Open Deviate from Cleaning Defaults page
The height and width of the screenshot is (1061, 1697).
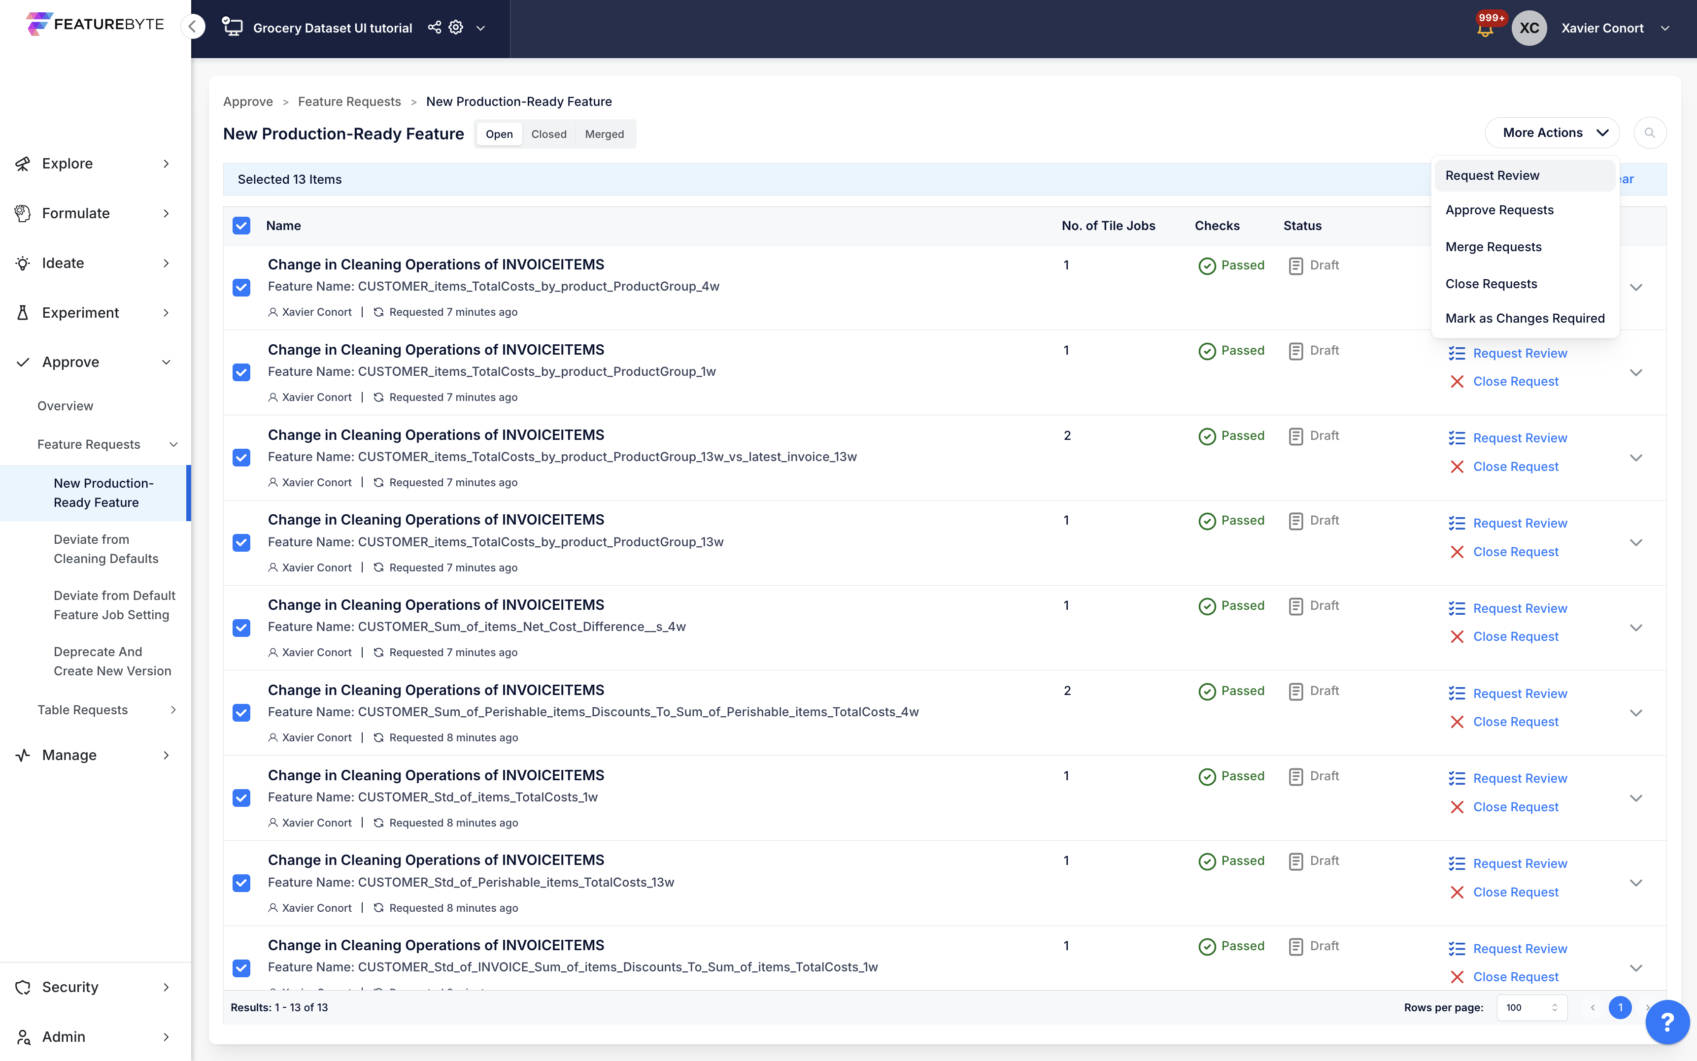(106, 549)
